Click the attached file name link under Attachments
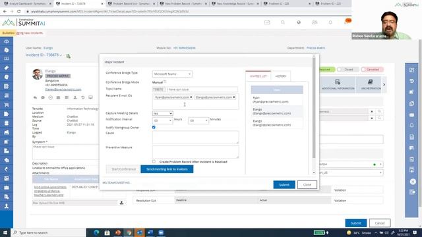 pos(50,191)
